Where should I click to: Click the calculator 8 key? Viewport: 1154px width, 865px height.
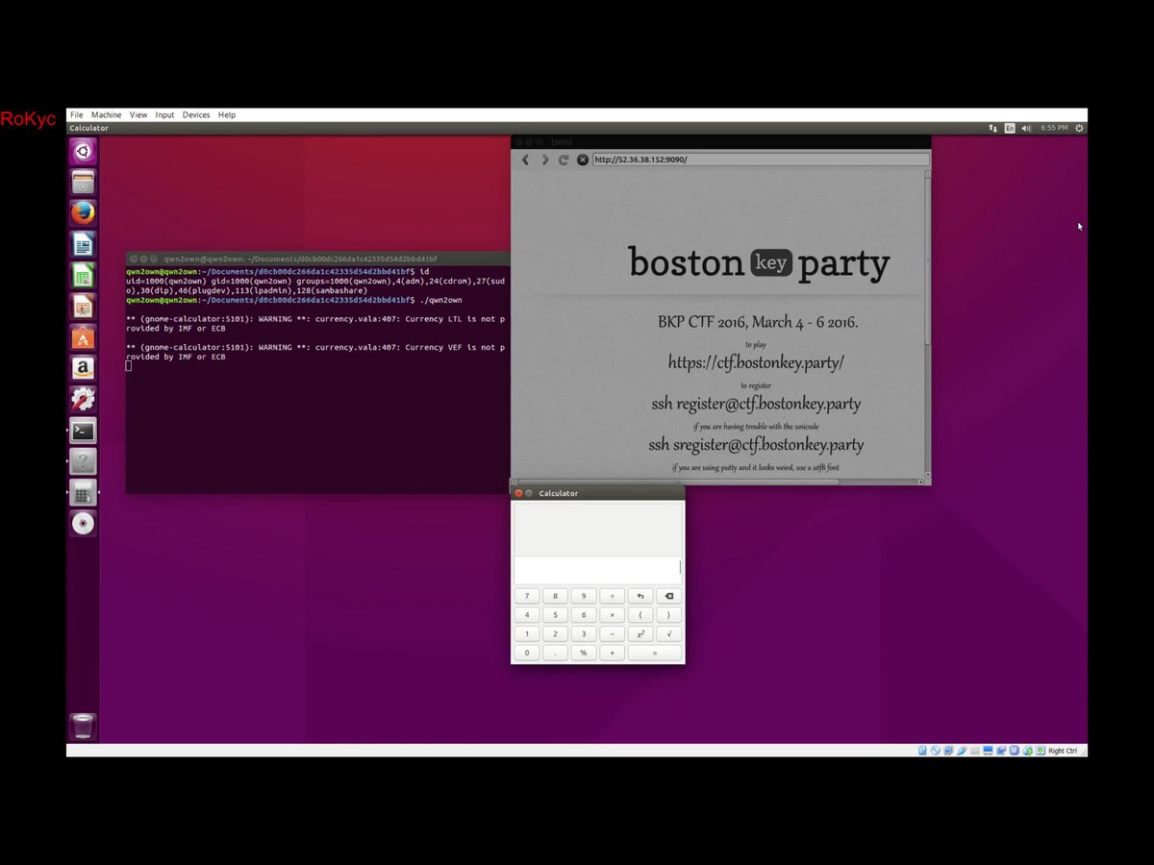coord(555,596)
